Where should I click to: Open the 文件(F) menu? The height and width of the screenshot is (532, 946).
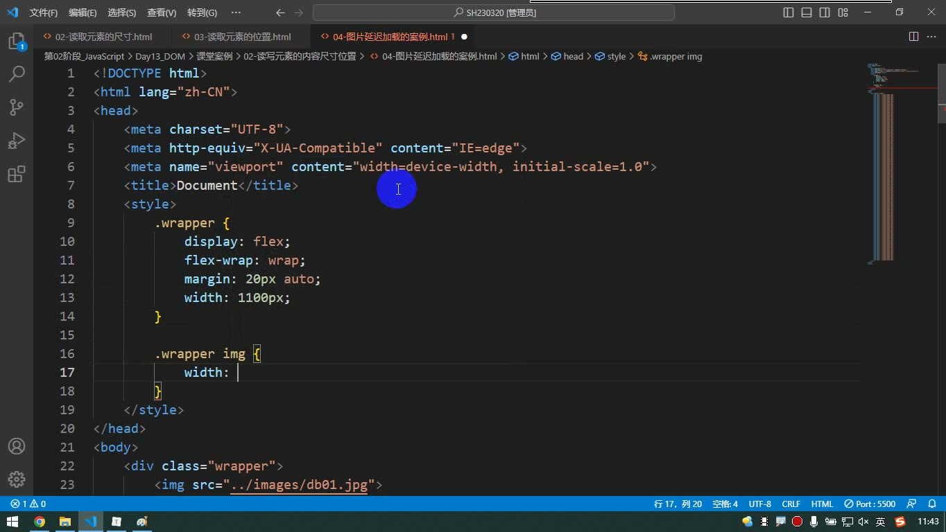pos(44,12)
